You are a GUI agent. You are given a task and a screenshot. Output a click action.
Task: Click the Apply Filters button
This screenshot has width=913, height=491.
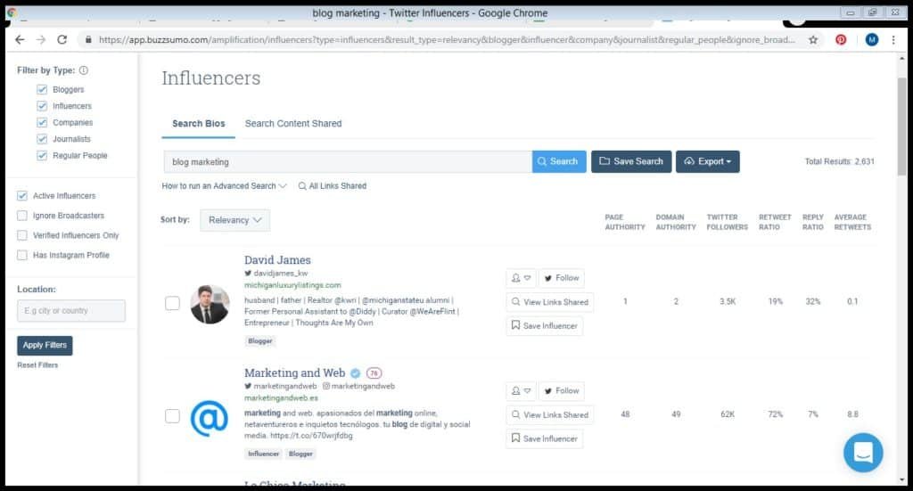(x=45, y=345)
